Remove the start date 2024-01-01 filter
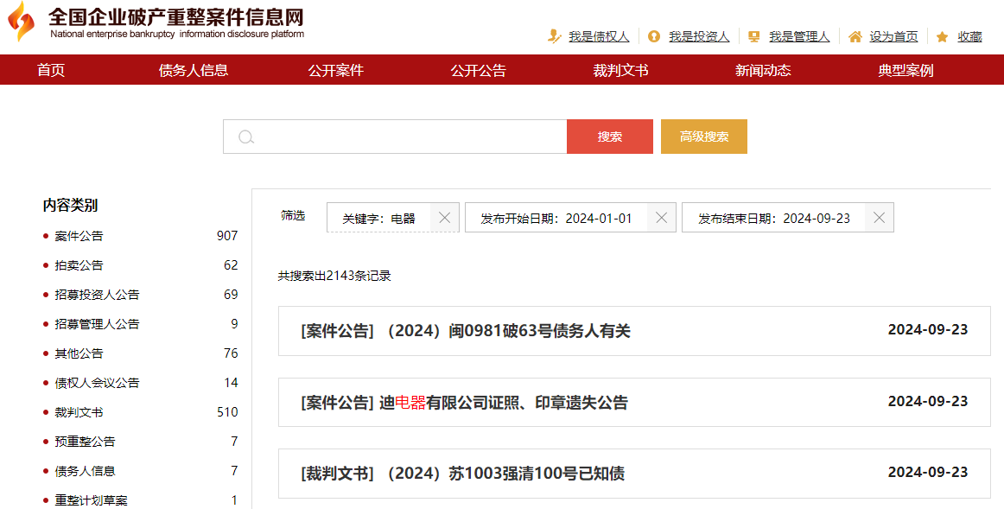Screen dimensions: 1004x509 661,218
